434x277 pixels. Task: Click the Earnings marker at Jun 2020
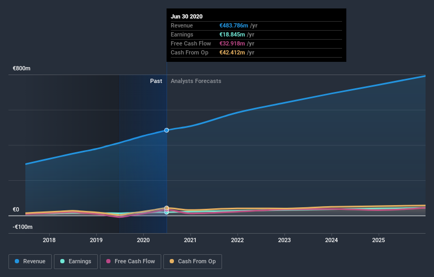(167, 213)
